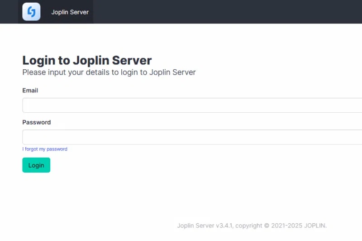
Task: Click the word 'Email' above the first box
Action: click(30, 91)
